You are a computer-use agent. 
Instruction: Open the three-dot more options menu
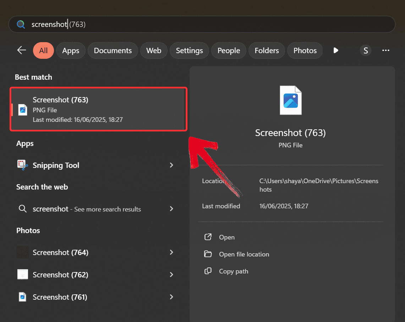point(386,51)
